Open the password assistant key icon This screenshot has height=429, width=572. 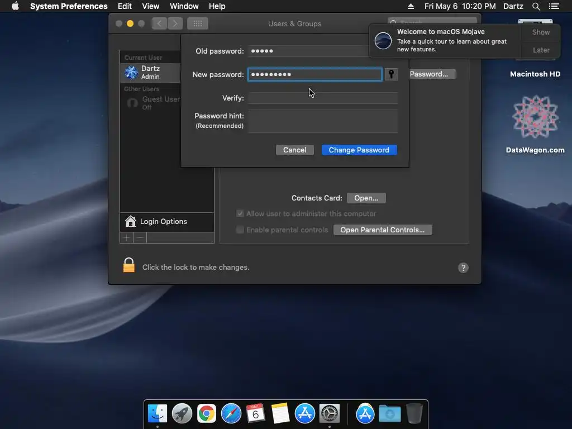click(x=391, y=74)
